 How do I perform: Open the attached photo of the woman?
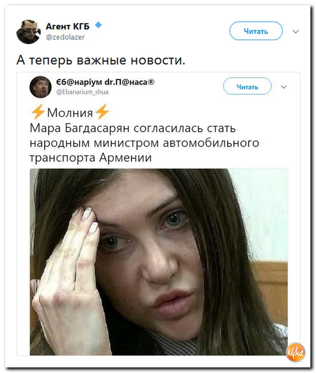coord(159,262)
